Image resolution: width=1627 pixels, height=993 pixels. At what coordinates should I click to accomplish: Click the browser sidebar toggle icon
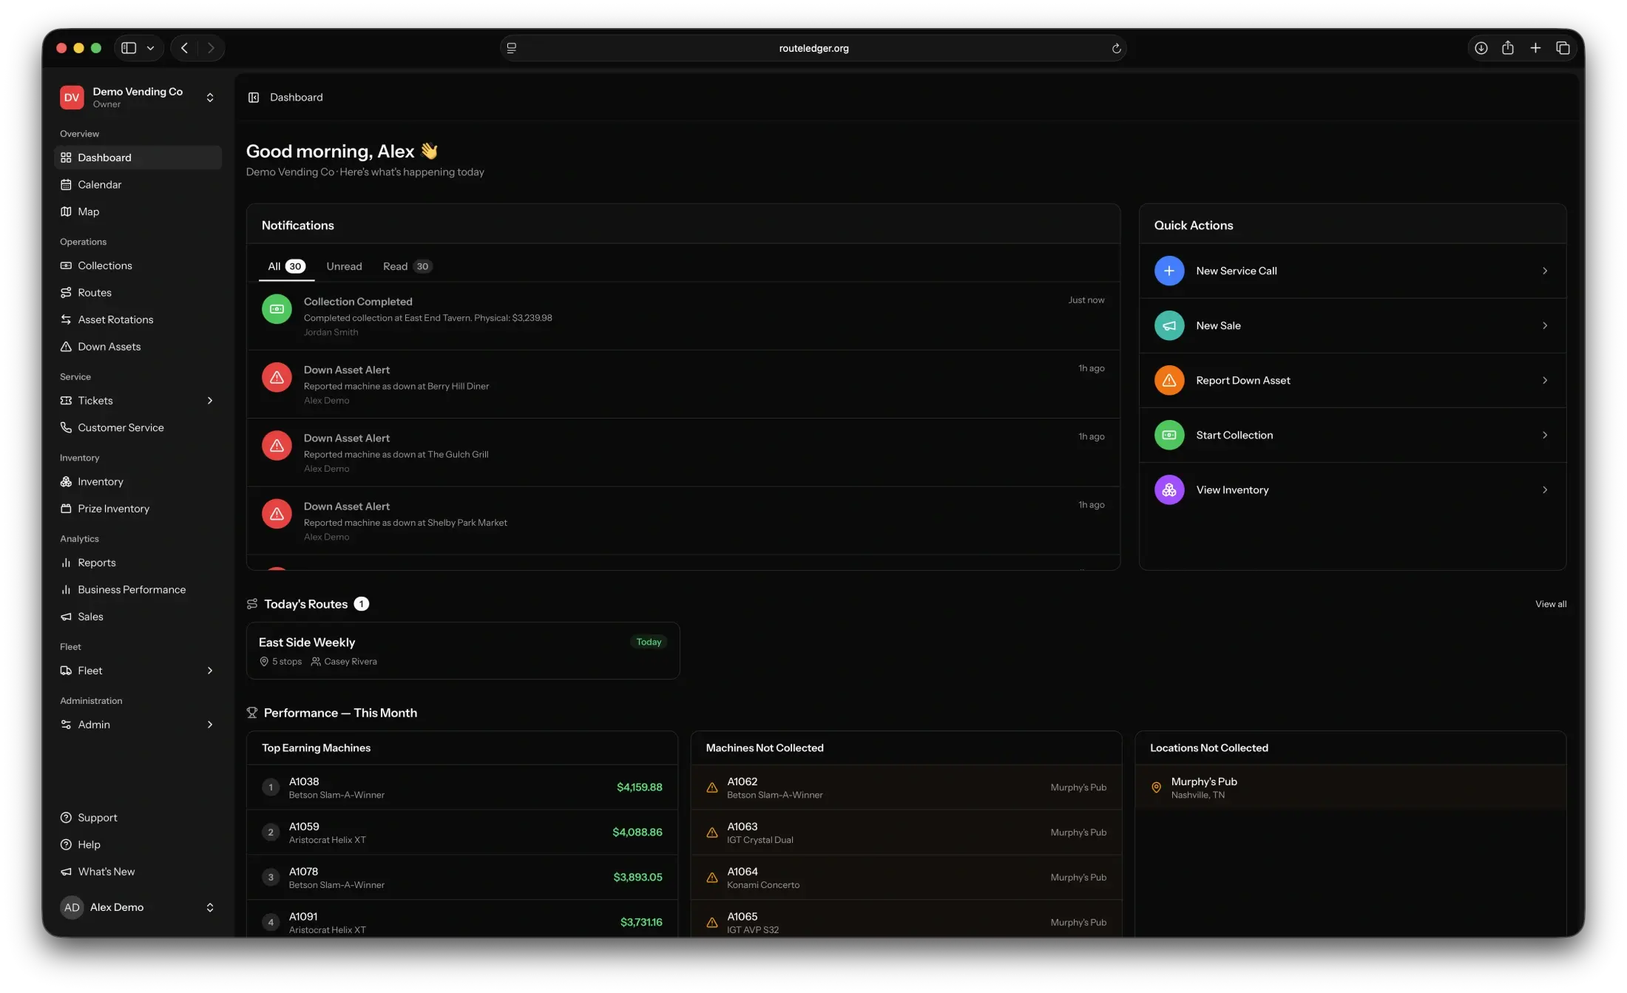point(129,48)
